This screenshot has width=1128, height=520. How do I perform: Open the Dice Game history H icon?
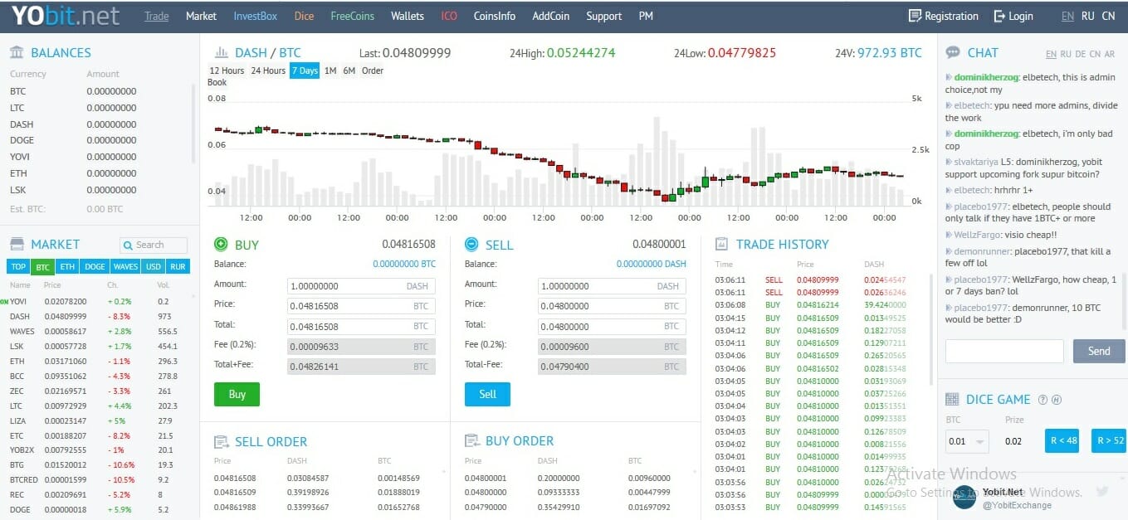click(x=1057, y=399)
